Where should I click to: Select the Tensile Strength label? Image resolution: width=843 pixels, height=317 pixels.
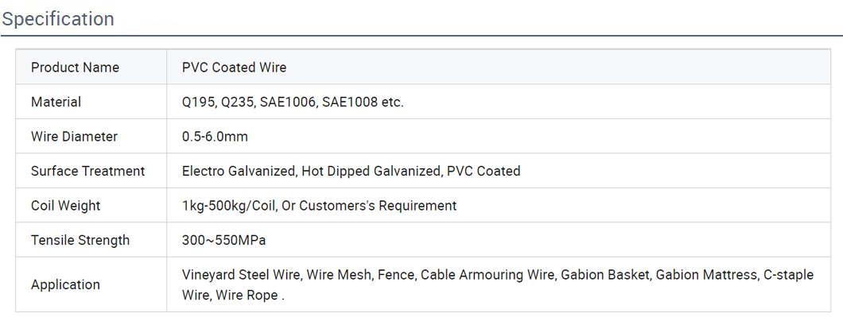pyautogui.click(x=80, y=240)
